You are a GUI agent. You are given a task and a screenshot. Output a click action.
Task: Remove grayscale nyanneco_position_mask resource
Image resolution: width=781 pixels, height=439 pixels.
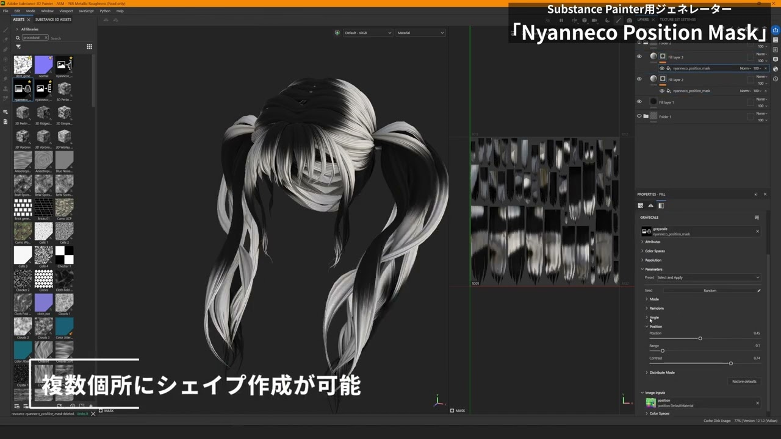(758, 231)
